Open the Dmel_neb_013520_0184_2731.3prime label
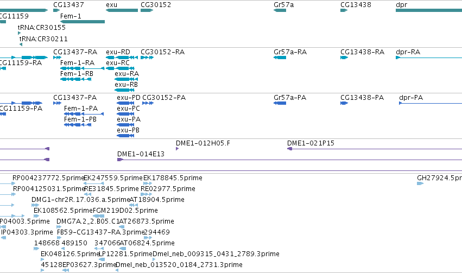This screenshot has height=273, width=462. coord(179,265)
